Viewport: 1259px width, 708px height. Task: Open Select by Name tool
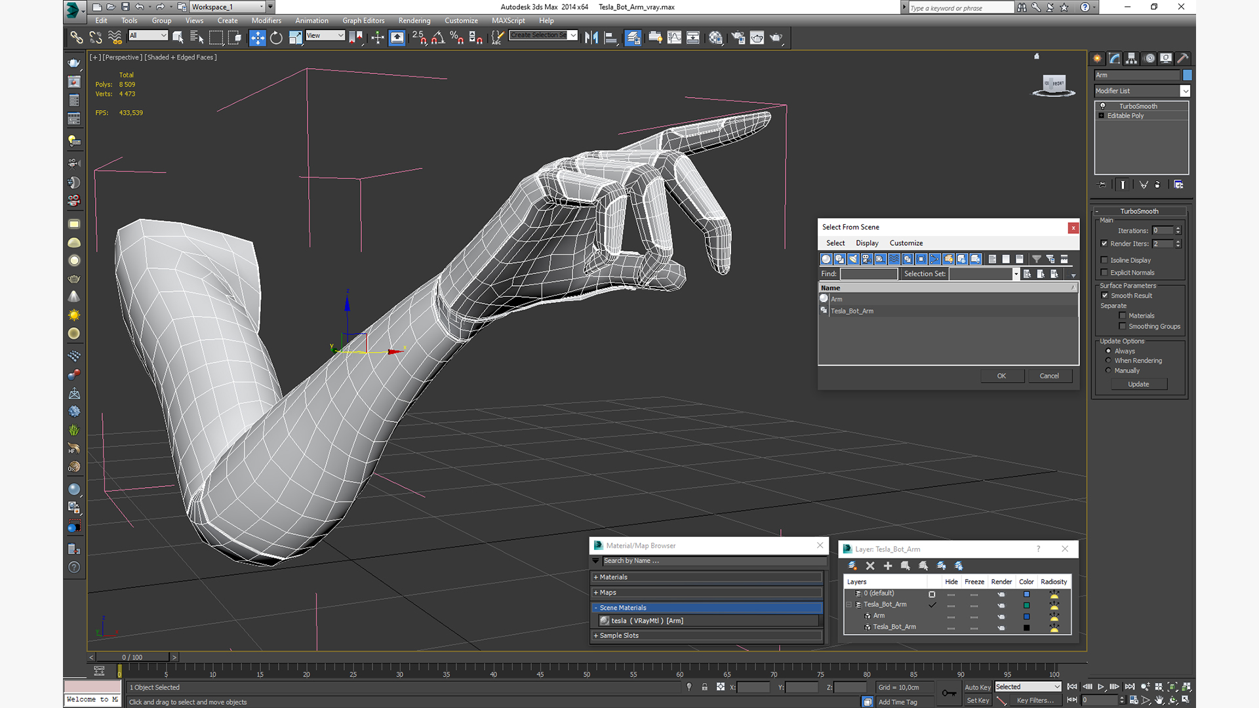tap(196, 38)
